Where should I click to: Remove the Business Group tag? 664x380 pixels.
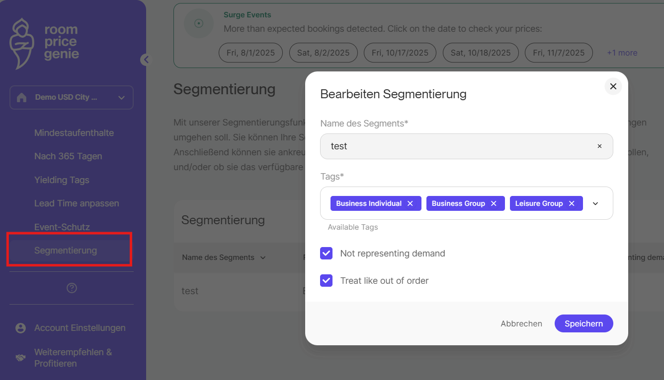click(x=494, y=203)
